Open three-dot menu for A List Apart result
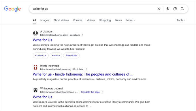Screen dimensions: 196x111 click(83, 35)
